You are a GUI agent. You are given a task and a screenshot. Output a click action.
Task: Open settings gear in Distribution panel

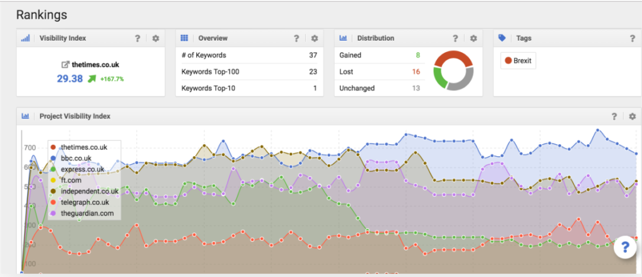(474, 38)
